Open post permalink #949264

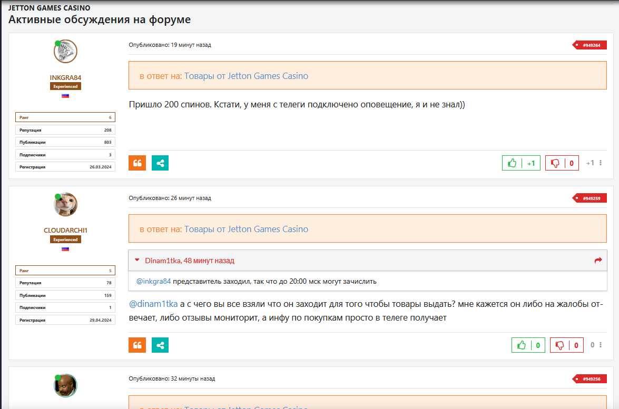[591, 45]
